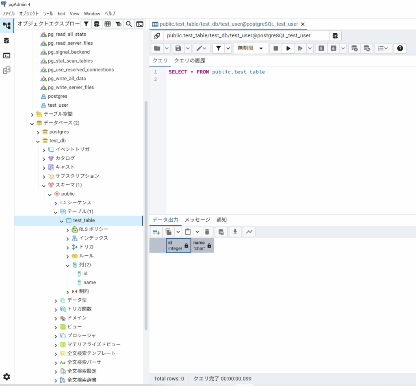Collapse the test_db database node
Image resolution: width=416 pixels, height=386 pixels.
(x=38, y=141)
